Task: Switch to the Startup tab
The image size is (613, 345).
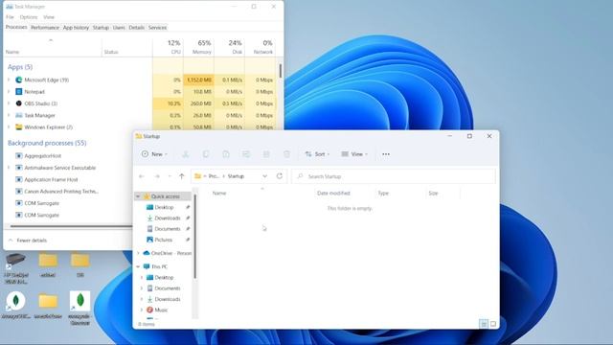Action: [101, 28]
